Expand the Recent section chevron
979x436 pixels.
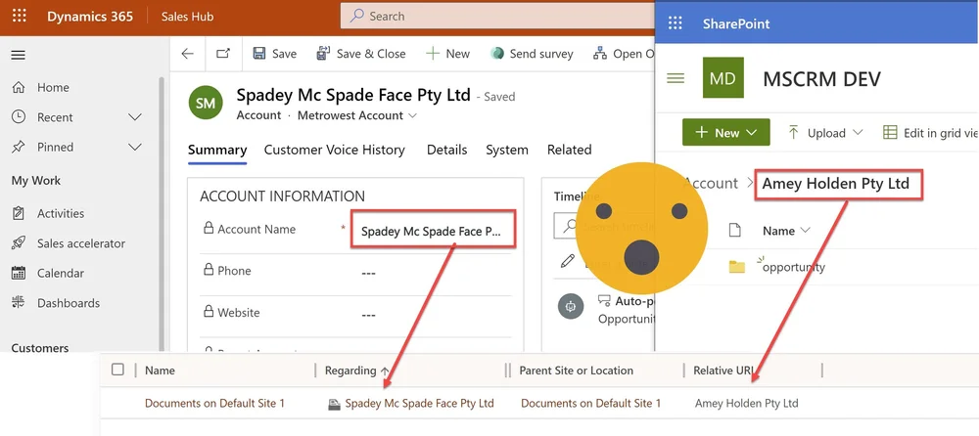click(x=135, y=117)
